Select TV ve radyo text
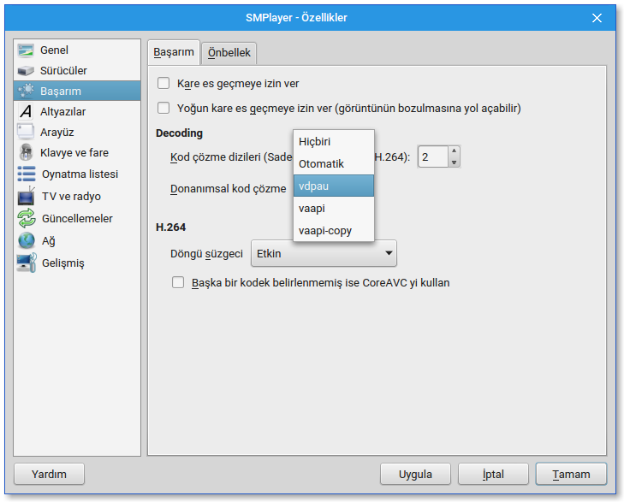Image resolution: width=624 pixels, height=502 pixels. click(x=71, y=197)
